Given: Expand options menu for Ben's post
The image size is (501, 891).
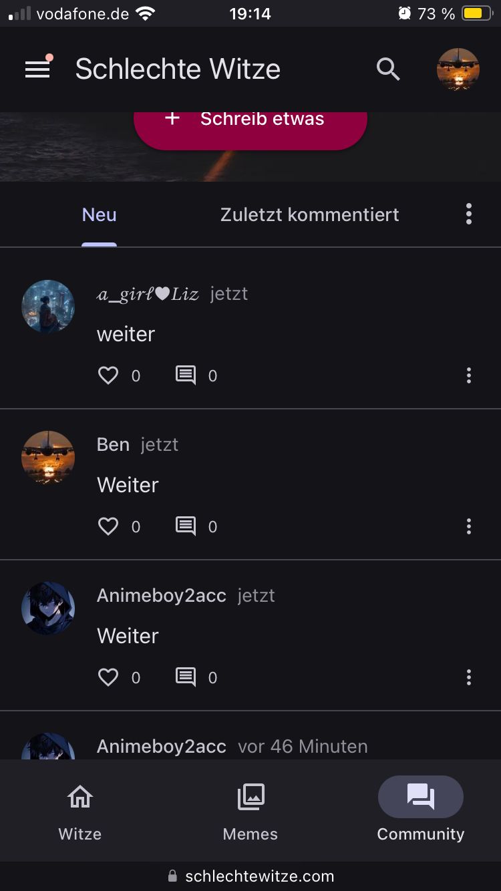Looking at the screenshot, I should coord(469,526).
